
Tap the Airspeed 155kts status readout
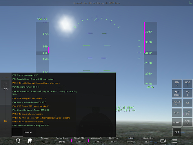pos(44,140)
